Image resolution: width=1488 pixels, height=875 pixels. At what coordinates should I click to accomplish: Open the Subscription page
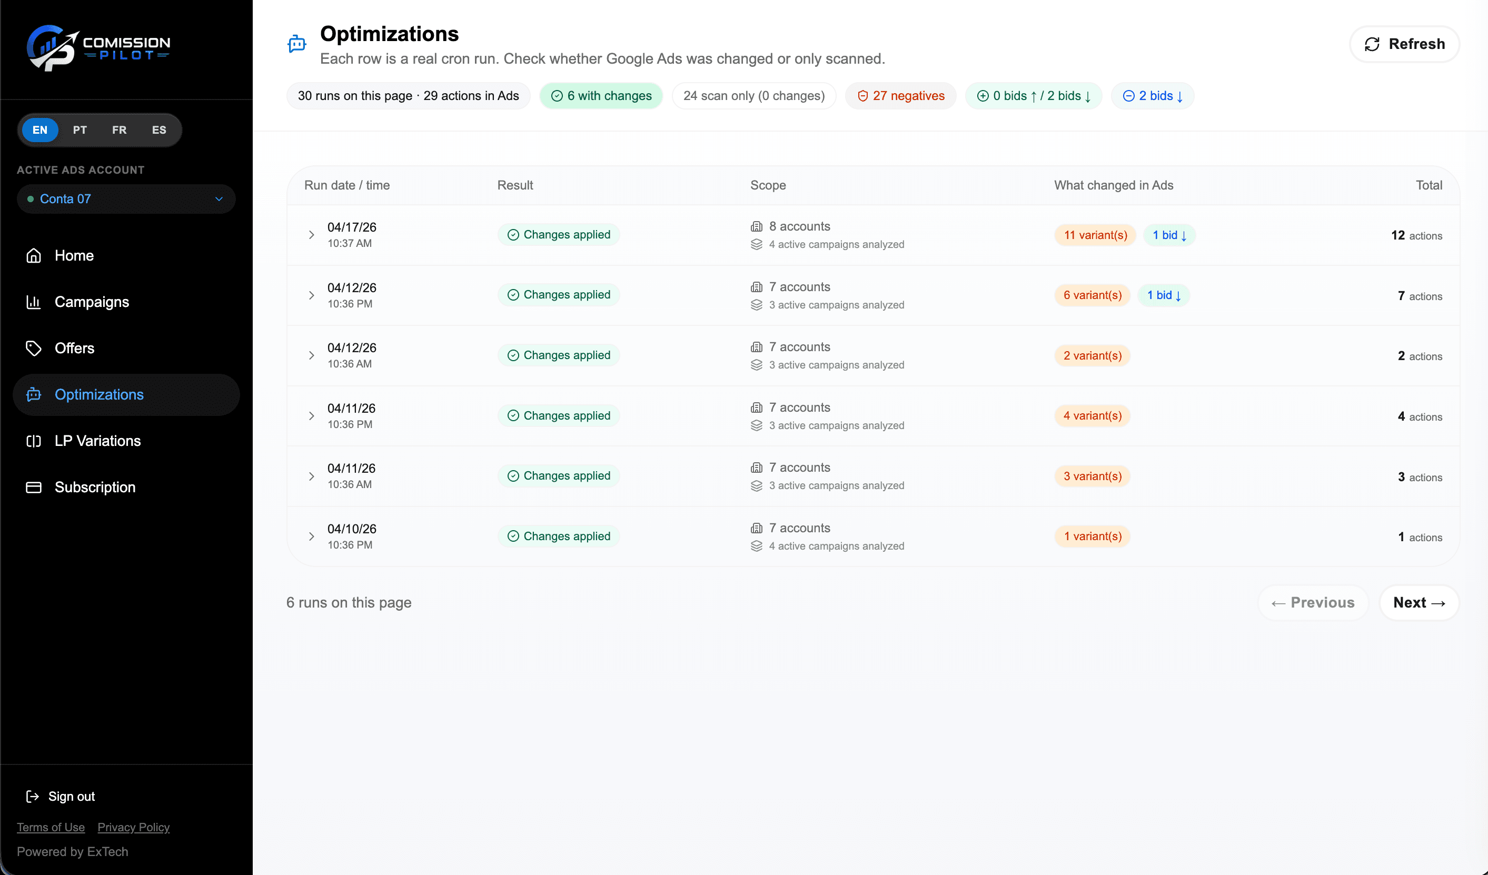pos(95,486)
